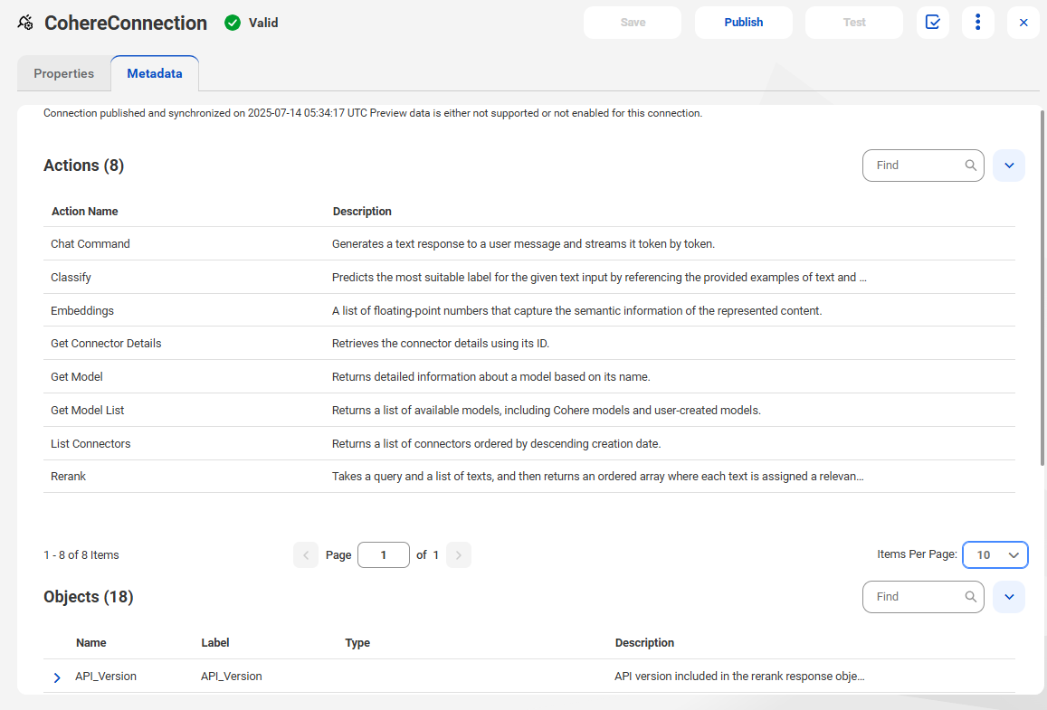1047x710 pixels.
Task: Go to the previous page arrow
Action: [x=306, y=555]
